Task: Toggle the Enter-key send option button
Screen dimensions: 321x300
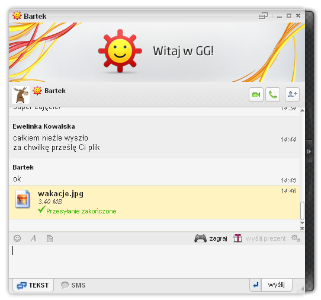Action: pos(255,285)
